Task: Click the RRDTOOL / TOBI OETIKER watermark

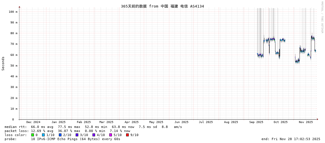Action: tap(322, 17)
